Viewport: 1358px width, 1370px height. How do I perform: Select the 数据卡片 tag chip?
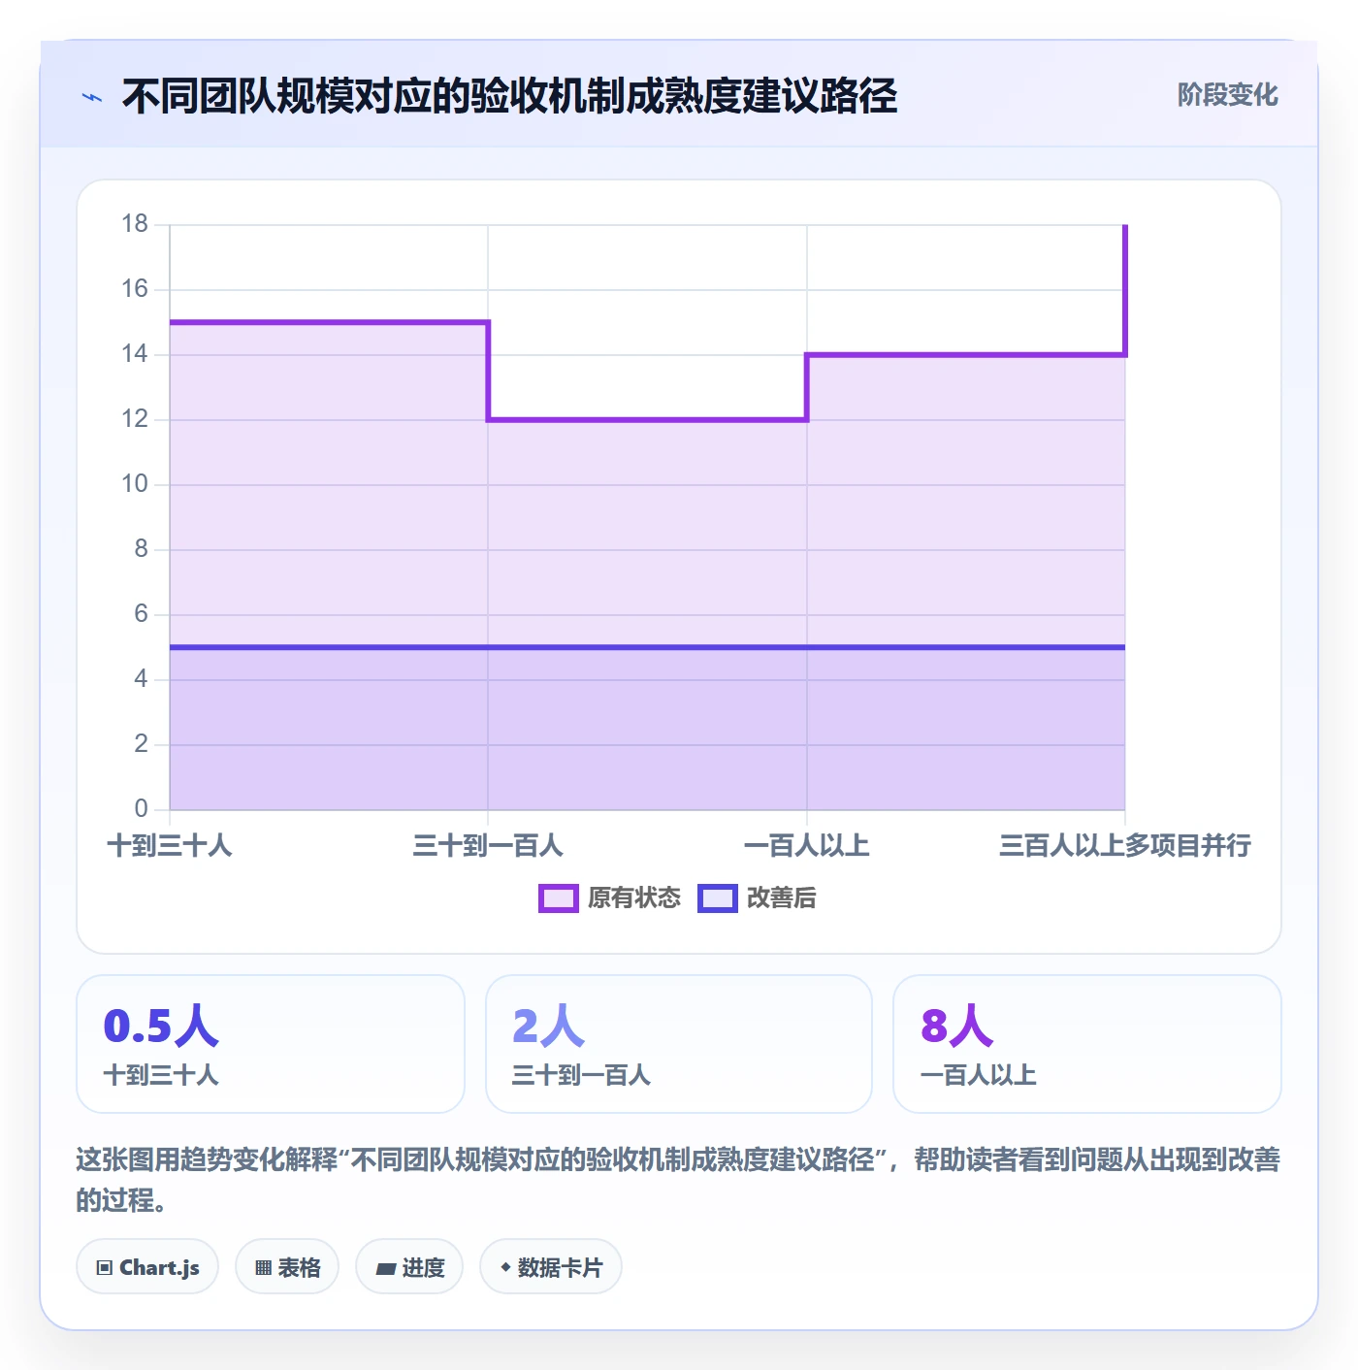click(551, 1266)
